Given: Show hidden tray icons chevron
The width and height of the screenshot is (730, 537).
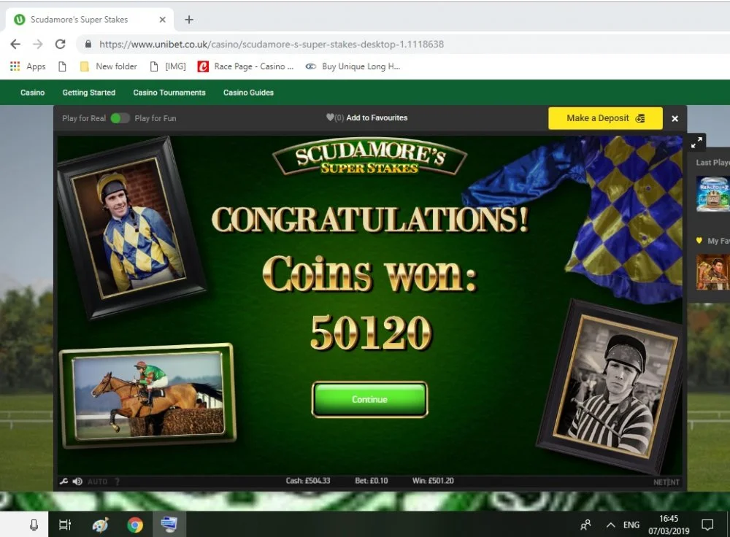Looking at the screenshot, I should (610, 525).
